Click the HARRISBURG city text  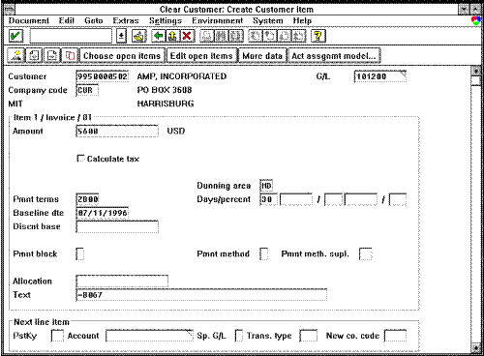(166, 104)
